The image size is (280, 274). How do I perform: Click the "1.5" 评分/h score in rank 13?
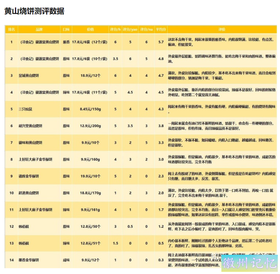pos(115,243)
